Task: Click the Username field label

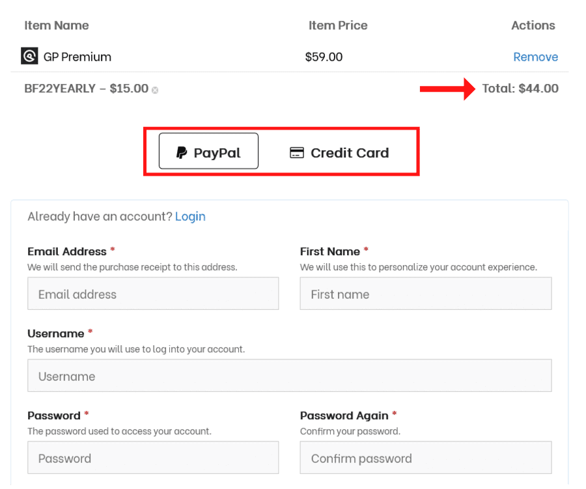Action: [56, 333]
